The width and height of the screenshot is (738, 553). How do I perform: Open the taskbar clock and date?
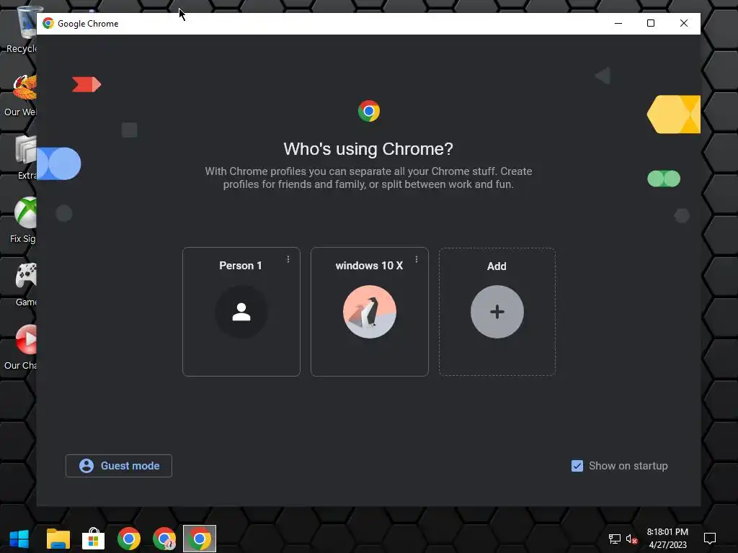point(667,539)
